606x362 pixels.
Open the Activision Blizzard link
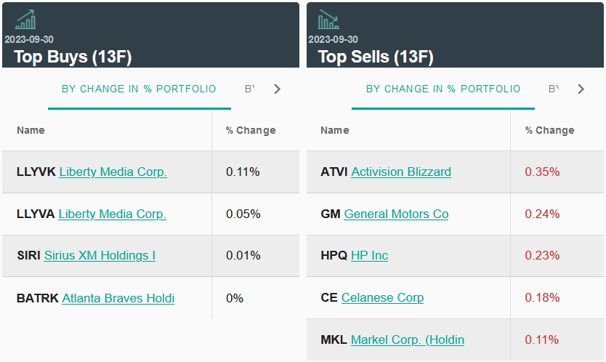(x=401, y=172)
